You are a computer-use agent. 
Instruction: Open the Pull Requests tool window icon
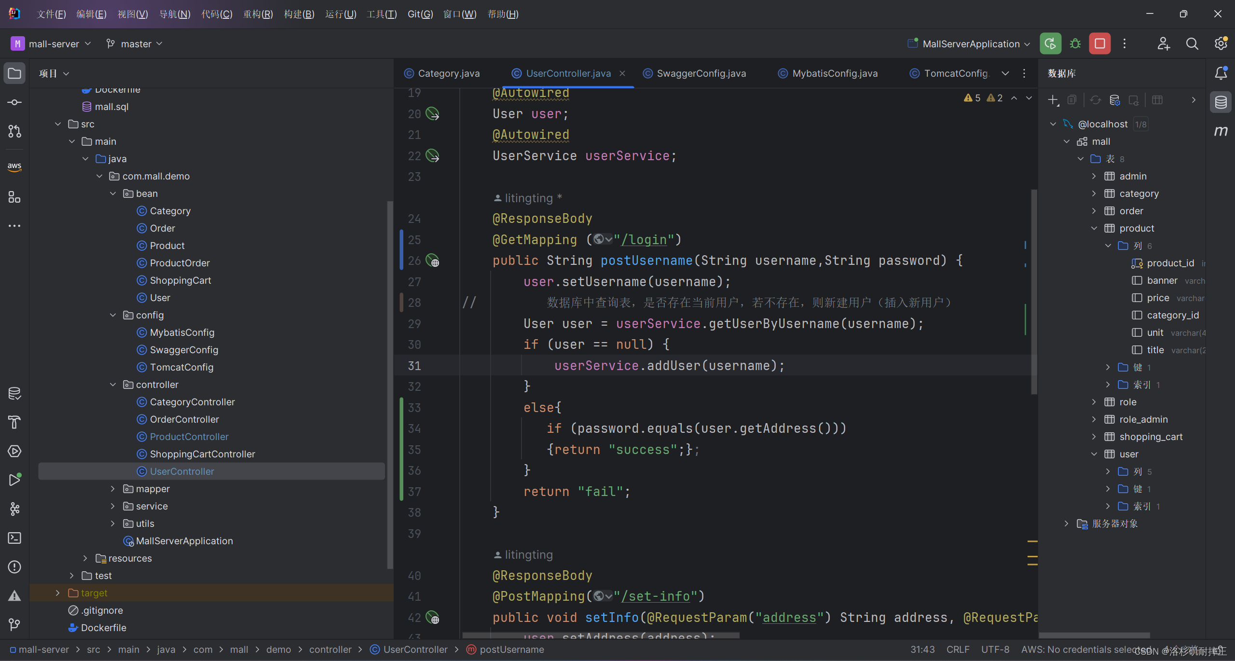point(14,131)
